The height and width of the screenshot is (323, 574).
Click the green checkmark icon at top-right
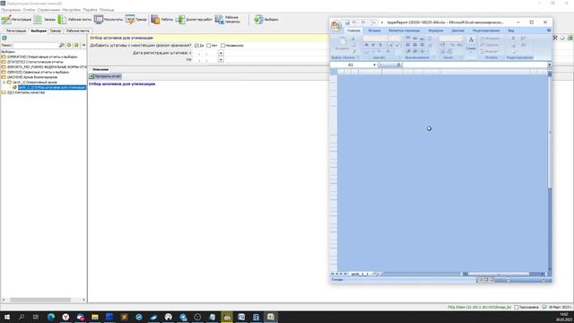pos(562,38)
